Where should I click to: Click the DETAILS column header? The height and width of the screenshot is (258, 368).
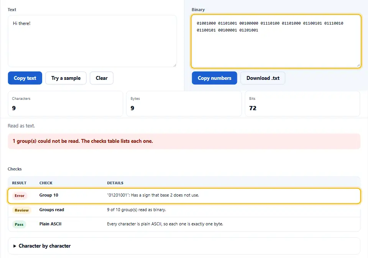tap(115, 183)
